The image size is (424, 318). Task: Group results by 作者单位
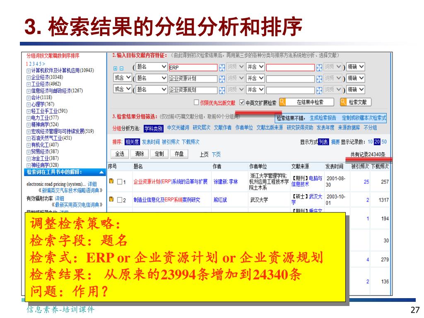[x=244, y=128]
